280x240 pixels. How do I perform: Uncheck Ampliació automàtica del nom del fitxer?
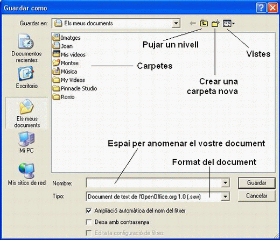(x=89, y=210)
